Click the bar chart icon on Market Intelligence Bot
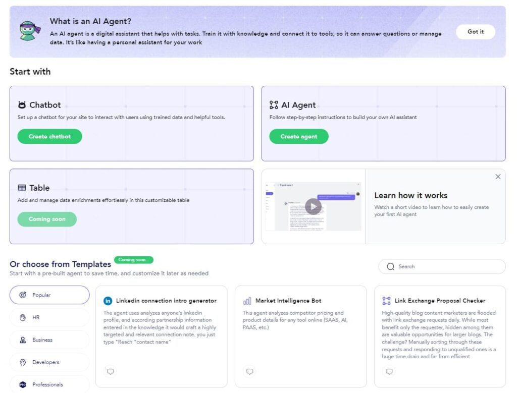This screenshot has width=517, height=393. (246, 300)
